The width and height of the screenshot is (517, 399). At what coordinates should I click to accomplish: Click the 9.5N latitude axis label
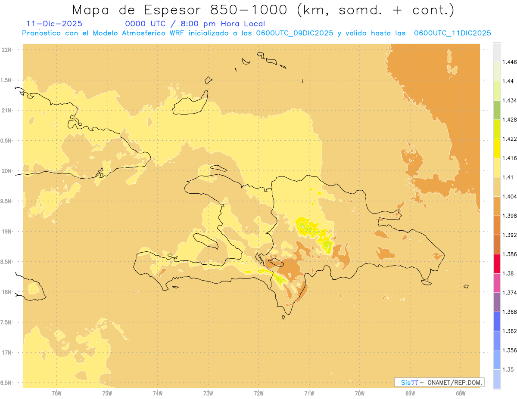click(6, 201)
